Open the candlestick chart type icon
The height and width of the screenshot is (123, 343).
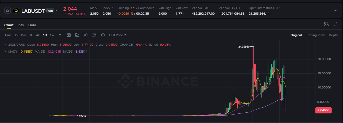(86, 35)
